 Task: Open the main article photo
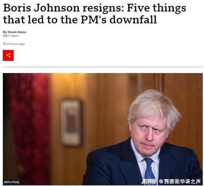pos(103,129)
